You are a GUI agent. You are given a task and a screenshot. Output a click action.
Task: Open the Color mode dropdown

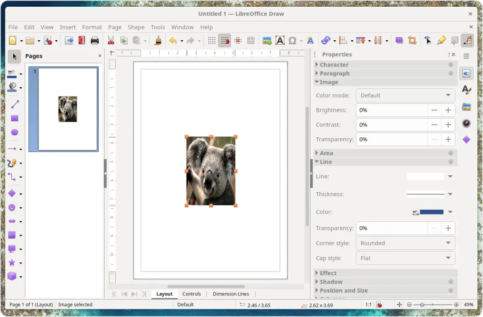click(405, 95)
